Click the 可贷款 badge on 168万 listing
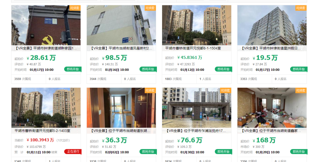The image size is (320, 162). (x=301, y=90)
